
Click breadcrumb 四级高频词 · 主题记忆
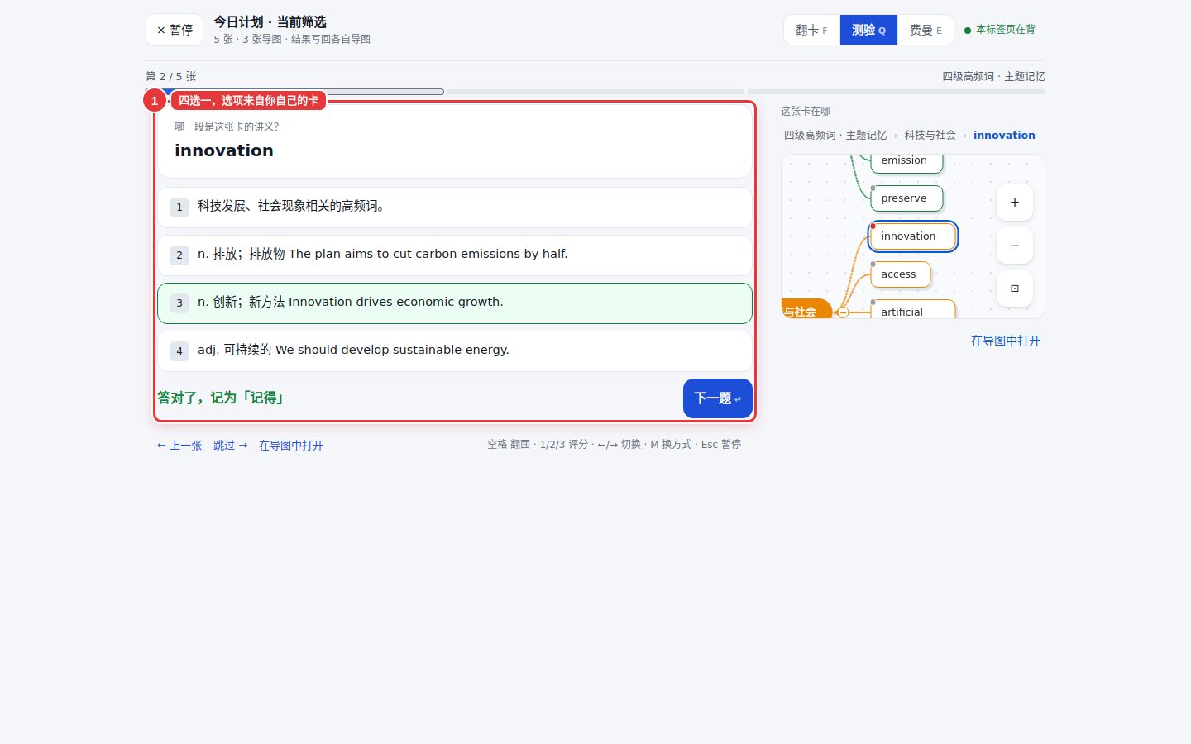coord(835,136)
